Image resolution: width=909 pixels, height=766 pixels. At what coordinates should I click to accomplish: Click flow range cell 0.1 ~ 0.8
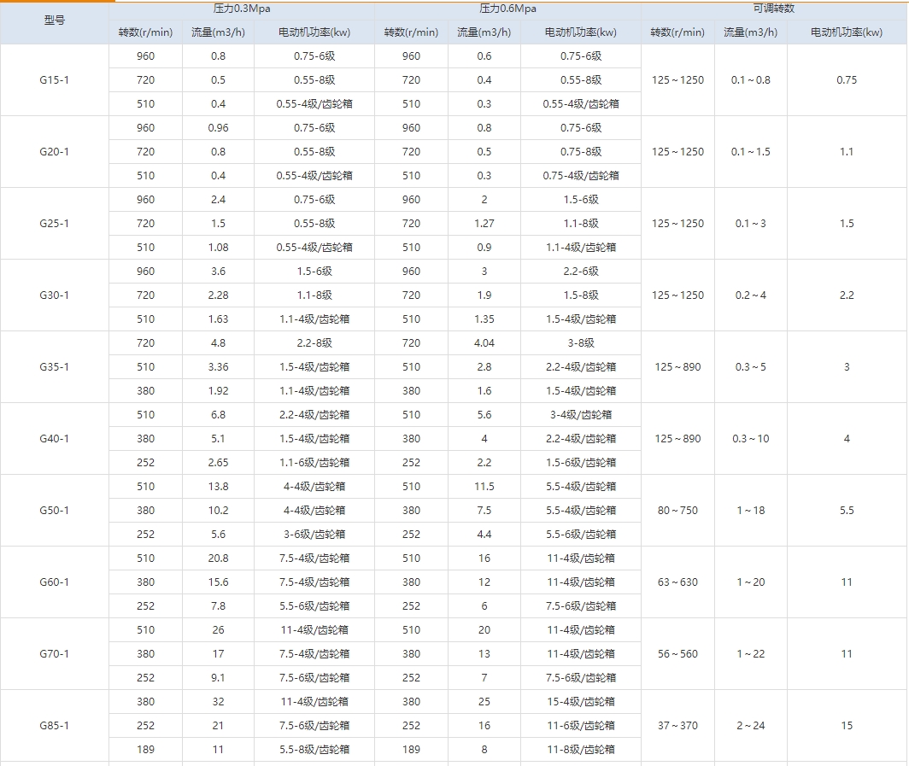[751, 80]
